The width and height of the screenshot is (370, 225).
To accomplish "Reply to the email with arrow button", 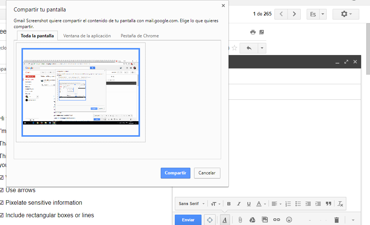I will click(249, 48).
